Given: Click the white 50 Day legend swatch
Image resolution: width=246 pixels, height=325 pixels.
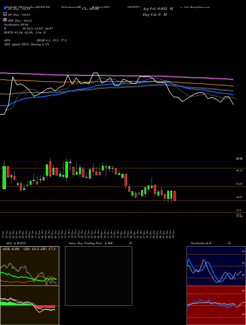Looking at the screenshot, I should (x=5, y=14).
